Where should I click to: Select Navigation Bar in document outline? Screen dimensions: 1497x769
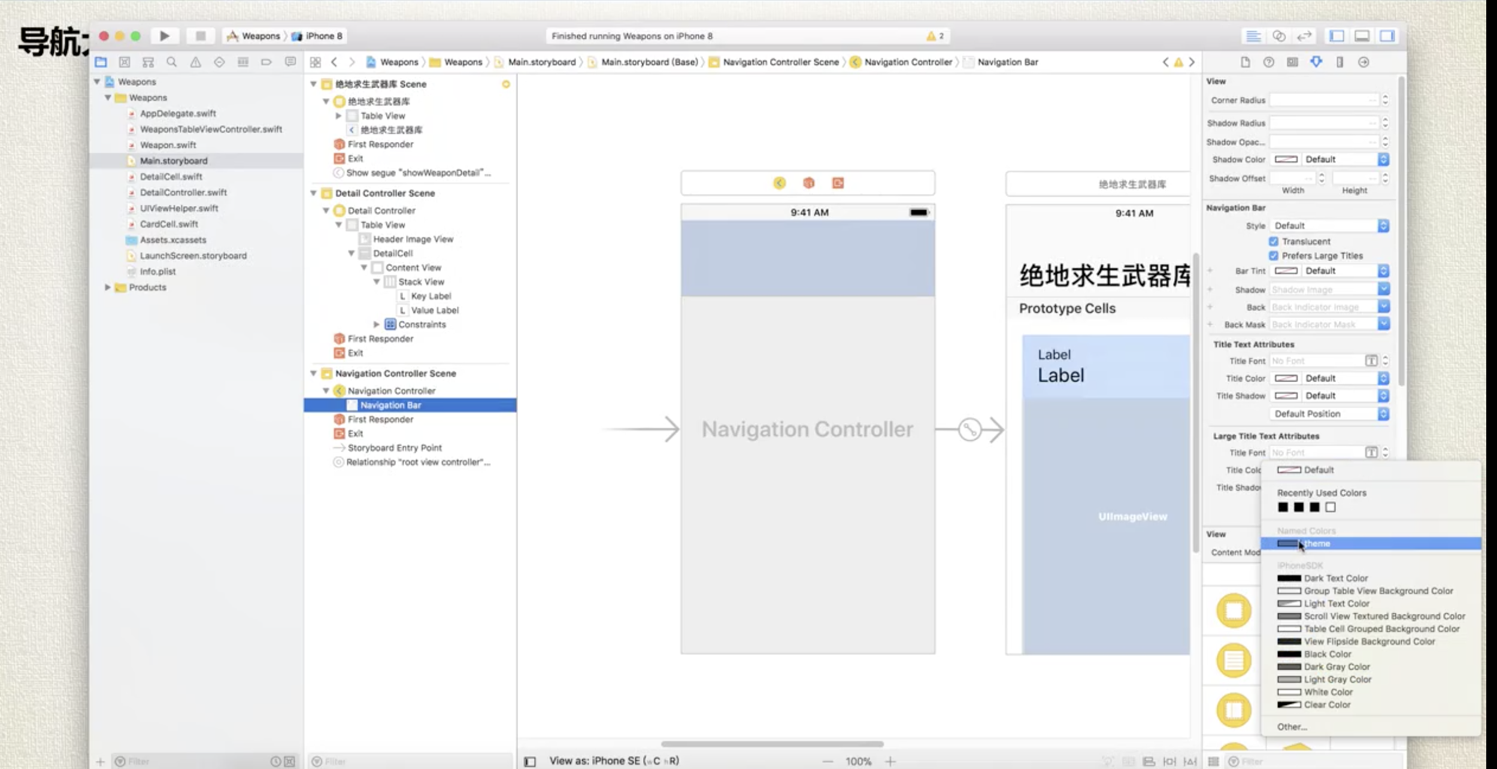(x=410, y=405)
